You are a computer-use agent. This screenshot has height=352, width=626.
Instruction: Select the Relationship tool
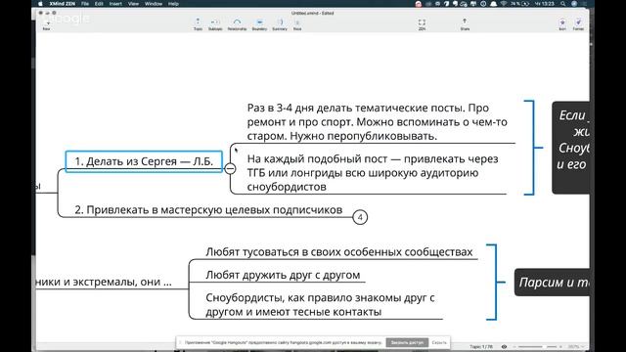click(237, 23)
